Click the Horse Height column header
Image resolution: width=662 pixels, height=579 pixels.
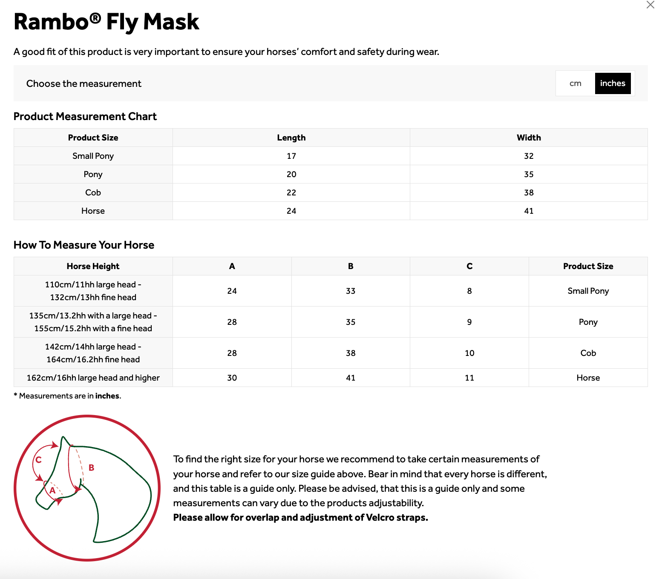click(93, 266)
